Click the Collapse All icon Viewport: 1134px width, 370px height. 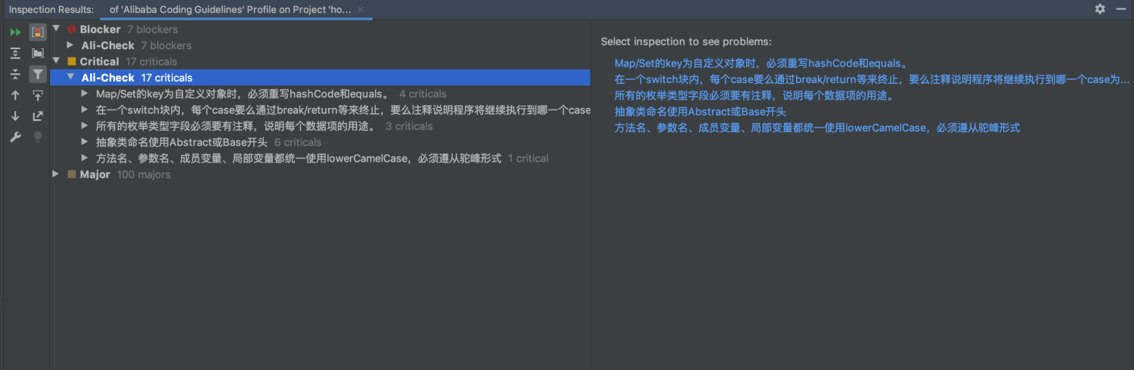tap(15, 74)
